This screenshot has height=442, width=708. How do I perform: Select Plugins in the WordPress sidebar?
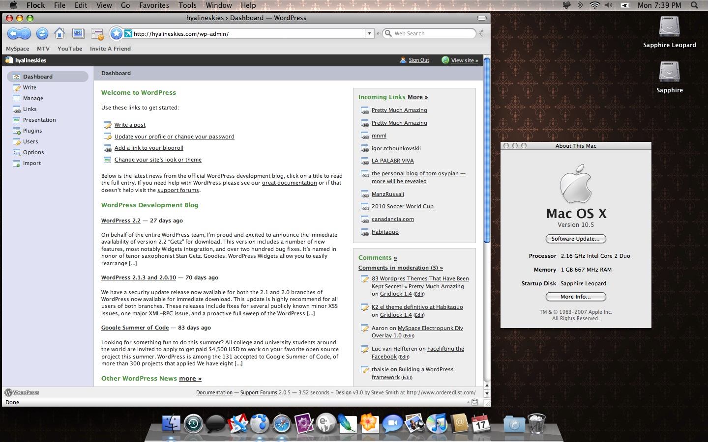32,131
